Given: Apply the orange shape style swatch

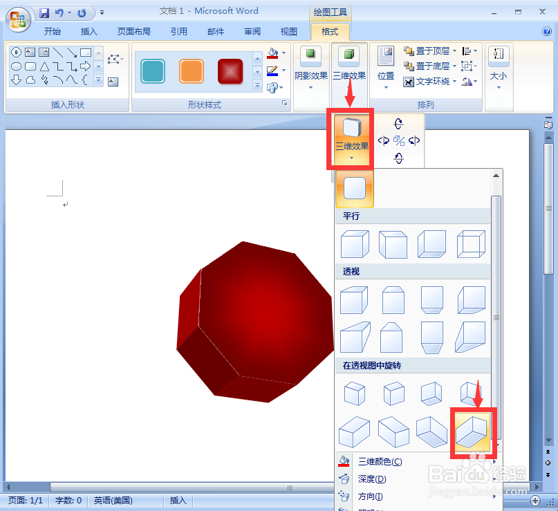Looking at the screenshot, I should click(192, 71).
